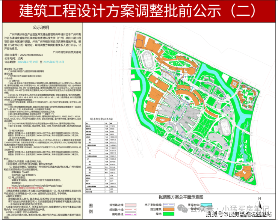Click the 咨询电话 label

pyautogui.click(x=17, y=175)
